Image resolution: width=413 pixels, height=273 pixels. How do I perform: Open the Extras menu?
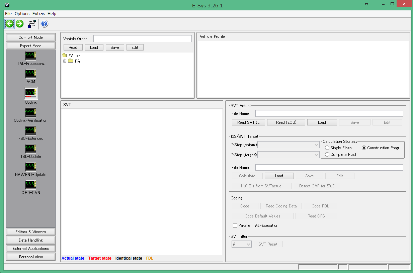click(x=38, y=14)
